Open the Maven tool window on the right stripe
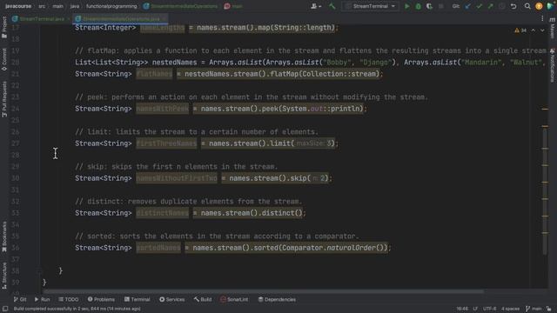557x313 pixels. pos(552,29)
